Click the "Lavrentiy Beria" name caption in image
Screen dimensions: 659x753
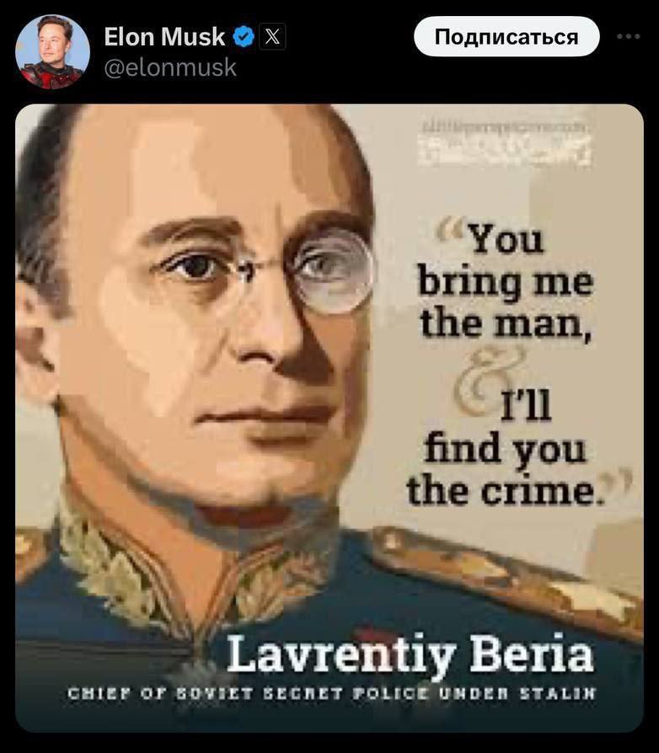(x=410, y=654)
